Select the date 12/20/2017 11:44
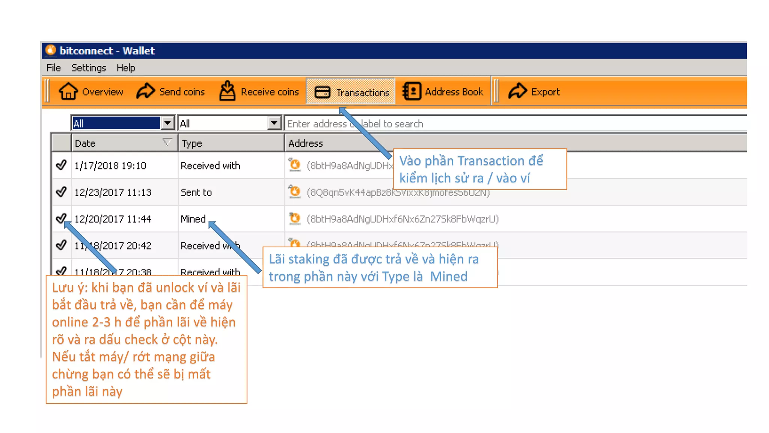Viewport: 769px width, 433px height. (113, 219)
